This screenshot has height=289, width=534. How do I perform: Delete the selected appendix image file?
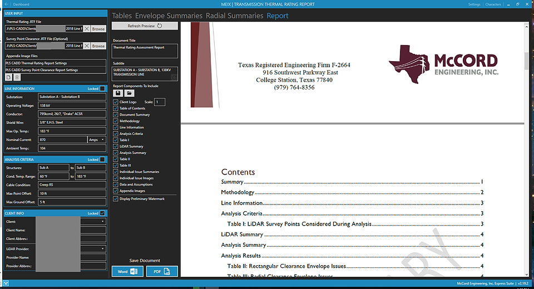[x=16, y=77]
